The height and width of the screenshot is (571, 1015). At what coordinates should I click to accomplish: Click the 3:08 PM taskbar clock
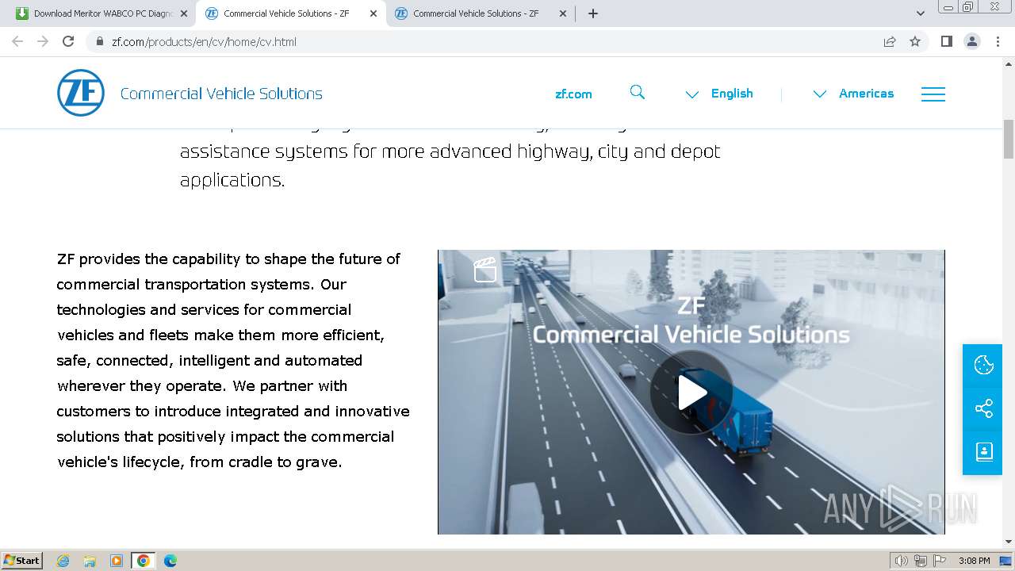pyautogui.click(x=974, y=561)
